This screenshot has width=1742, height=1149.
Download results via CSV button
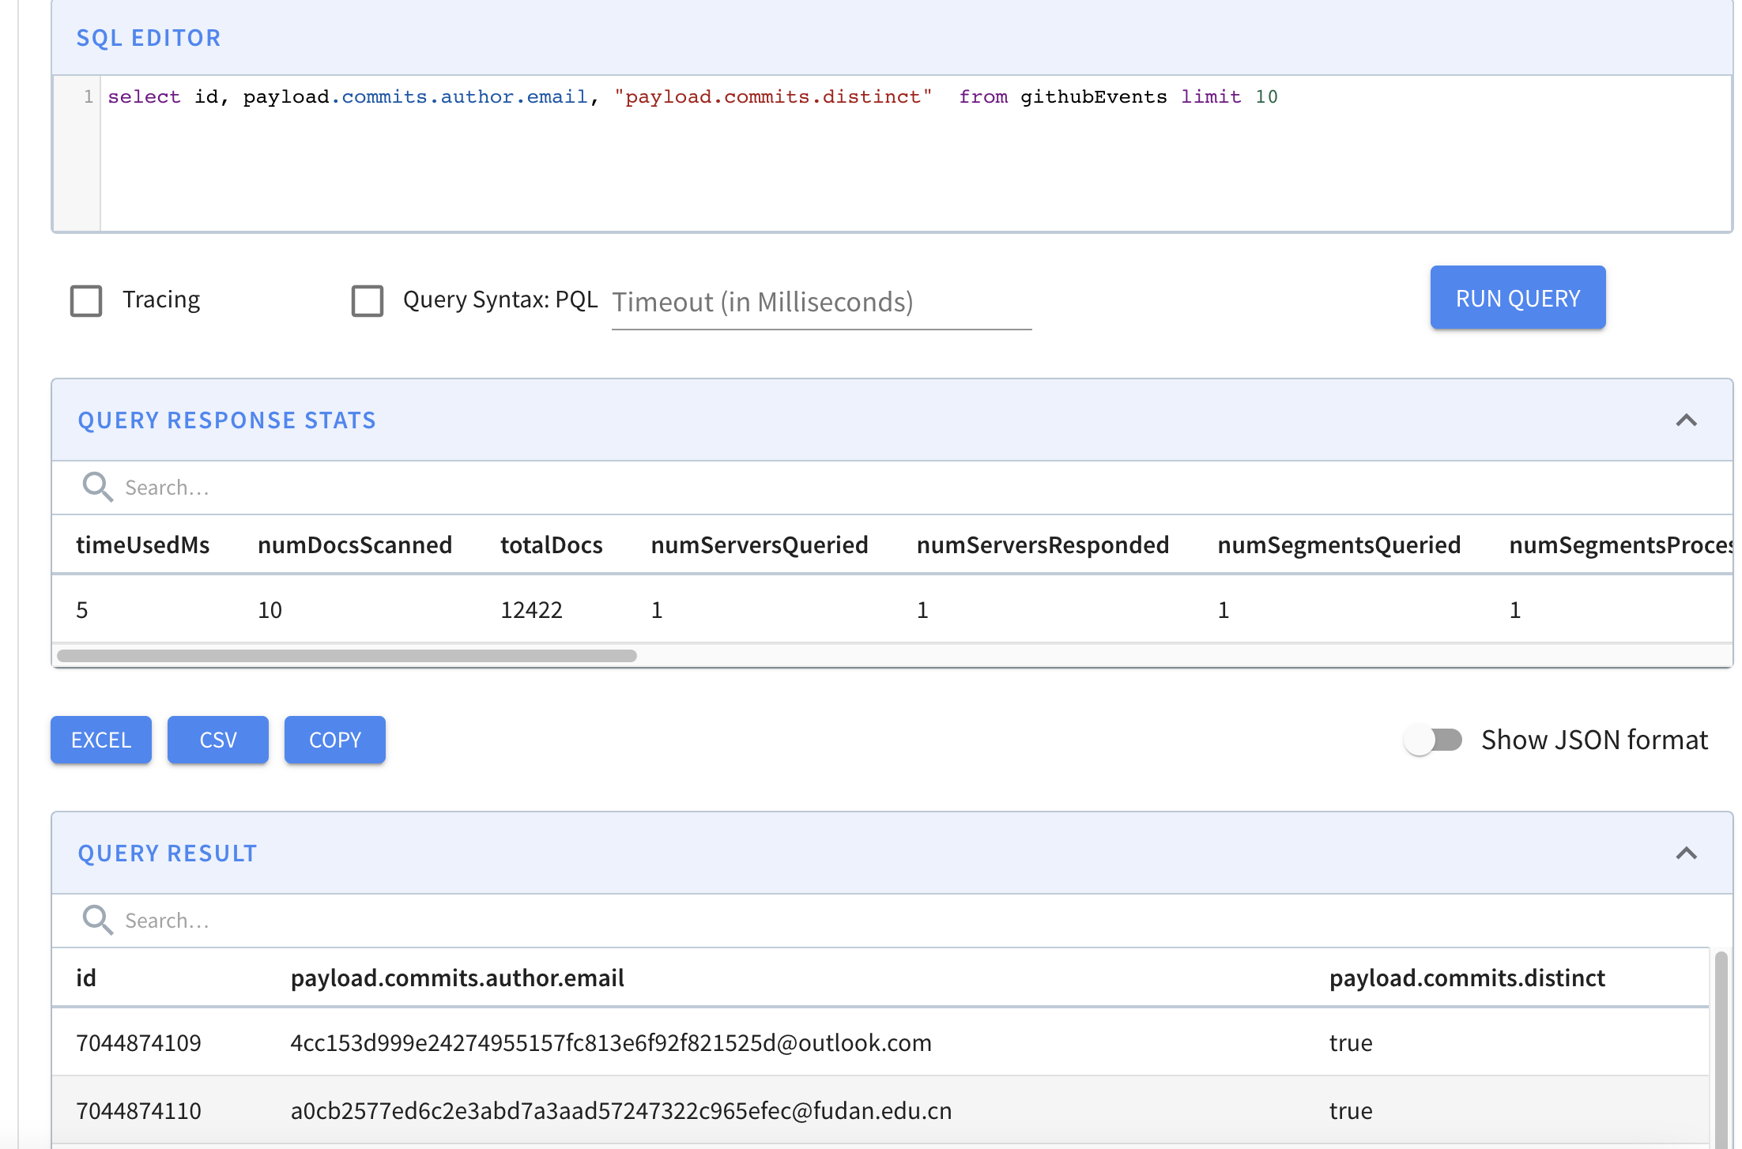tap(218, 740)
